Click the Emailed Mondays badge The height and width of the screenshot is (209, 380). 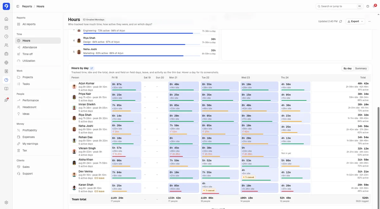coord(94,20)
